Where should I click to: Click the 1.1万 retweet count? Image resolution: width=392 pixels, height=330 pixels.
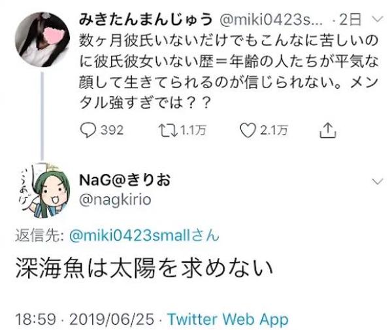coord(193,131)
